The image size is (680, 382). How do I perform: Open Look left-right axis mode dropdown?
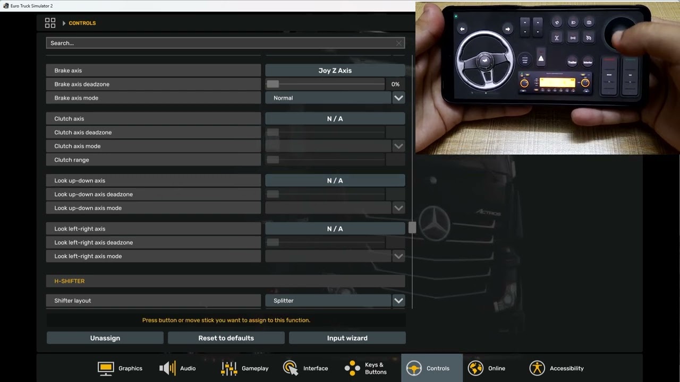click(398, 256)
